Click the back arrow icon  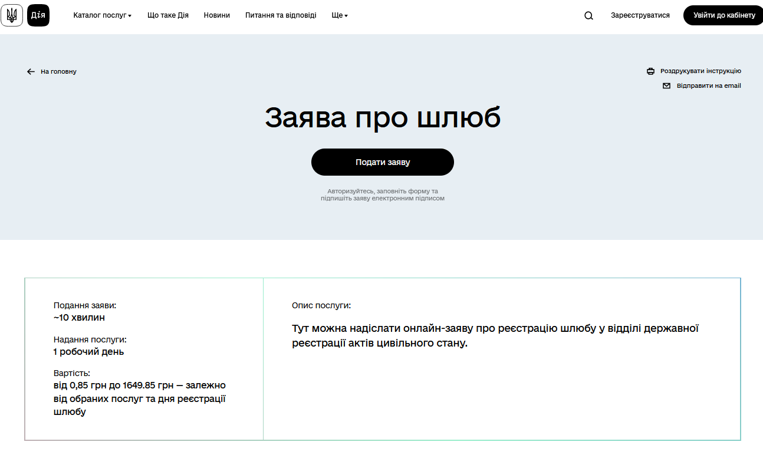(31, 72)
